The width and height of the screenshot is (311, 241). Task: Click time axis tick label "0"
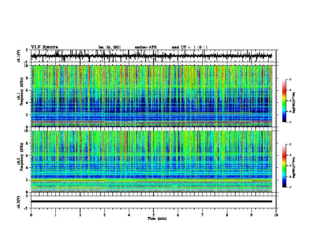pyautogui.click(x=31, y=215)
